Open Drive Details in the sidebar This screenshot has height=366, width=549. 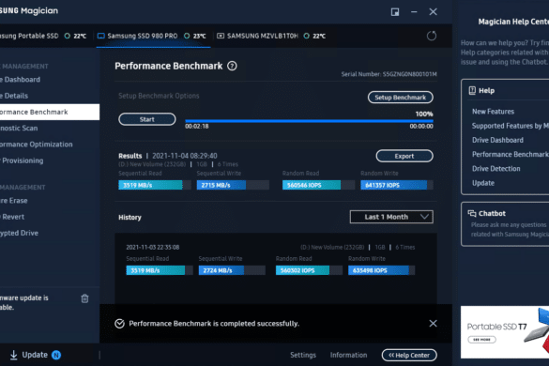click(x=50, y=96)
